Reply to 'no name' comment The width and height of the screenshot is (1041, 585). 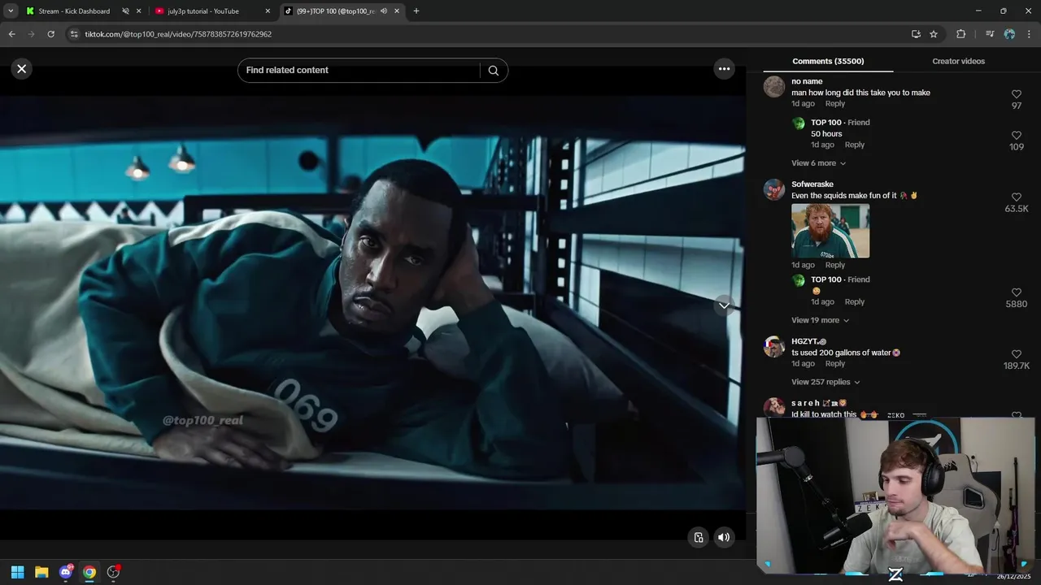tap(835, 104)
